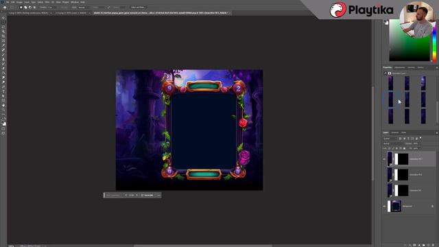Lock transparent pixels in Layers panel
Screen dimensions: 439x247
point(389,148)
